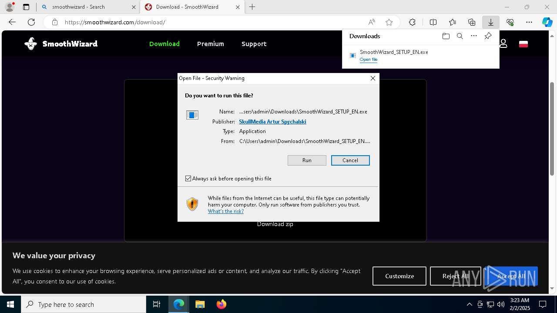The width and height of the screenshot is (557, 313).
Task: Select the Download - SmoothWizard tab
Action: point(191,7)
